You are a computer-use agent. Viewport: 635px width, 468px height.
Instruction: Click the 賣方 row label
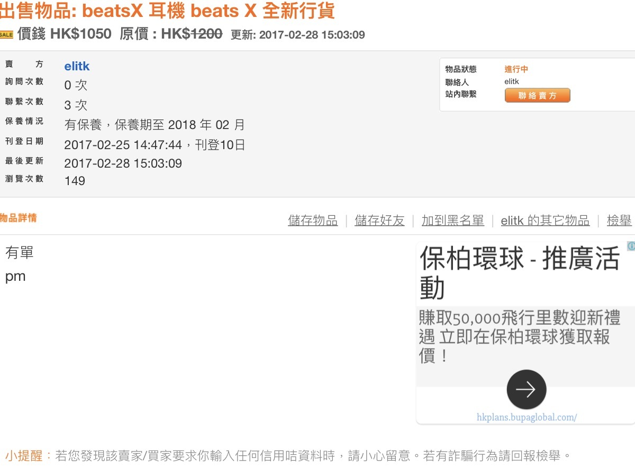click(x=24, y=64)
